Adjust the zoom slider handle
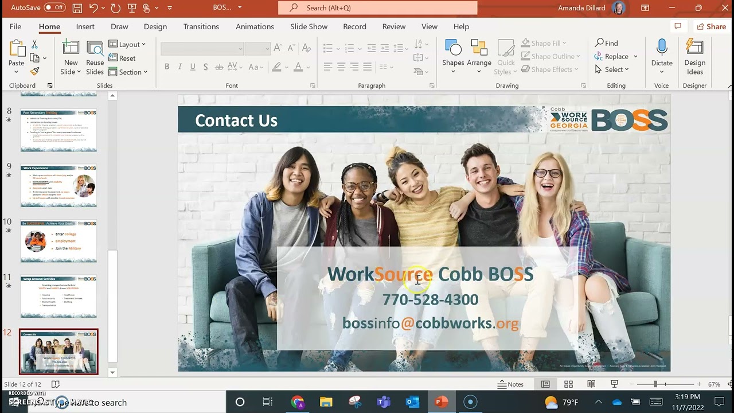The image size is (734, 413). (655, 384)
